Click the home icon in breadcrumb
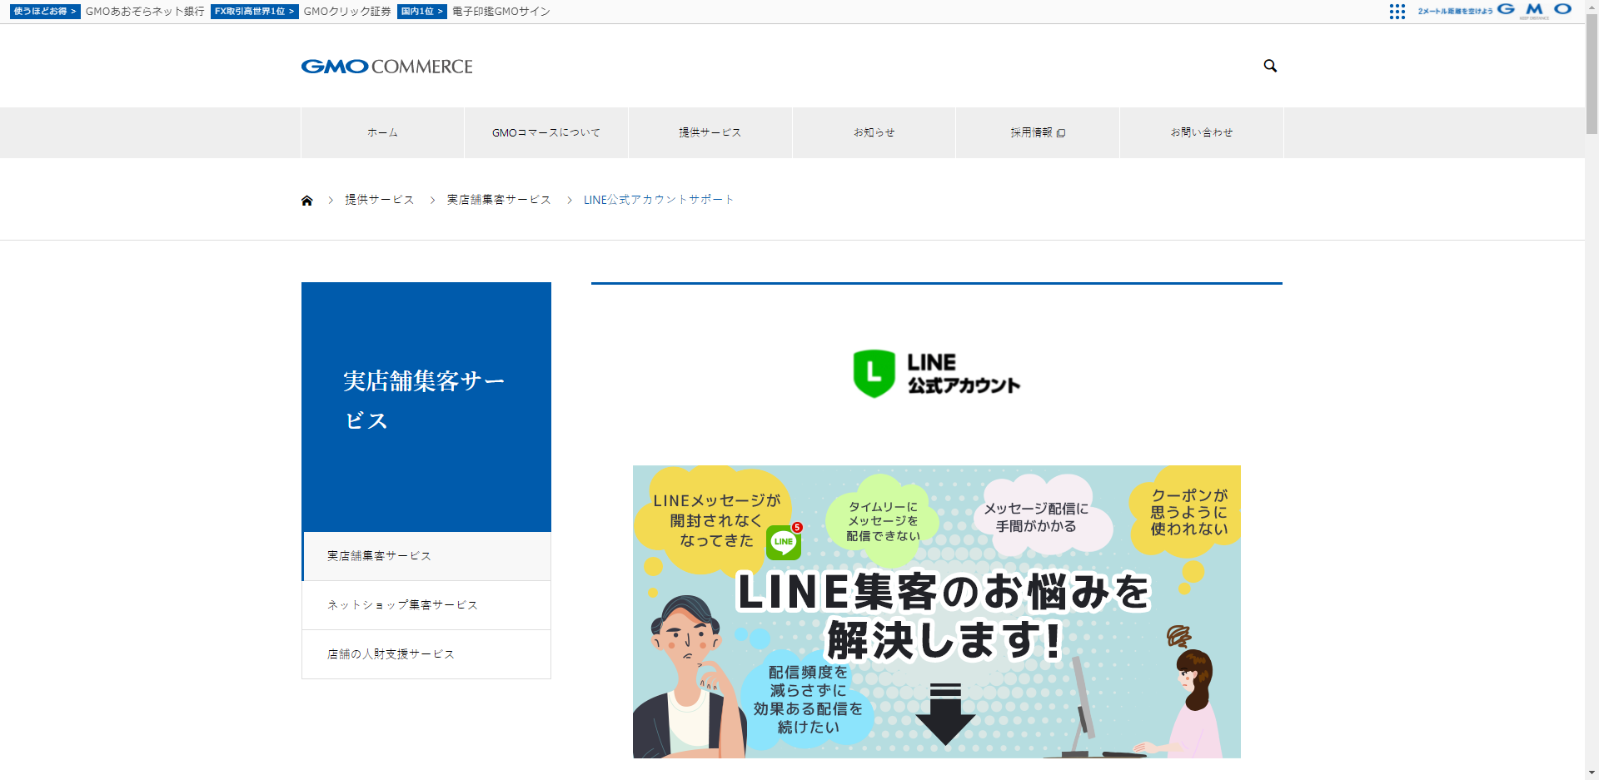 (306, 200)
